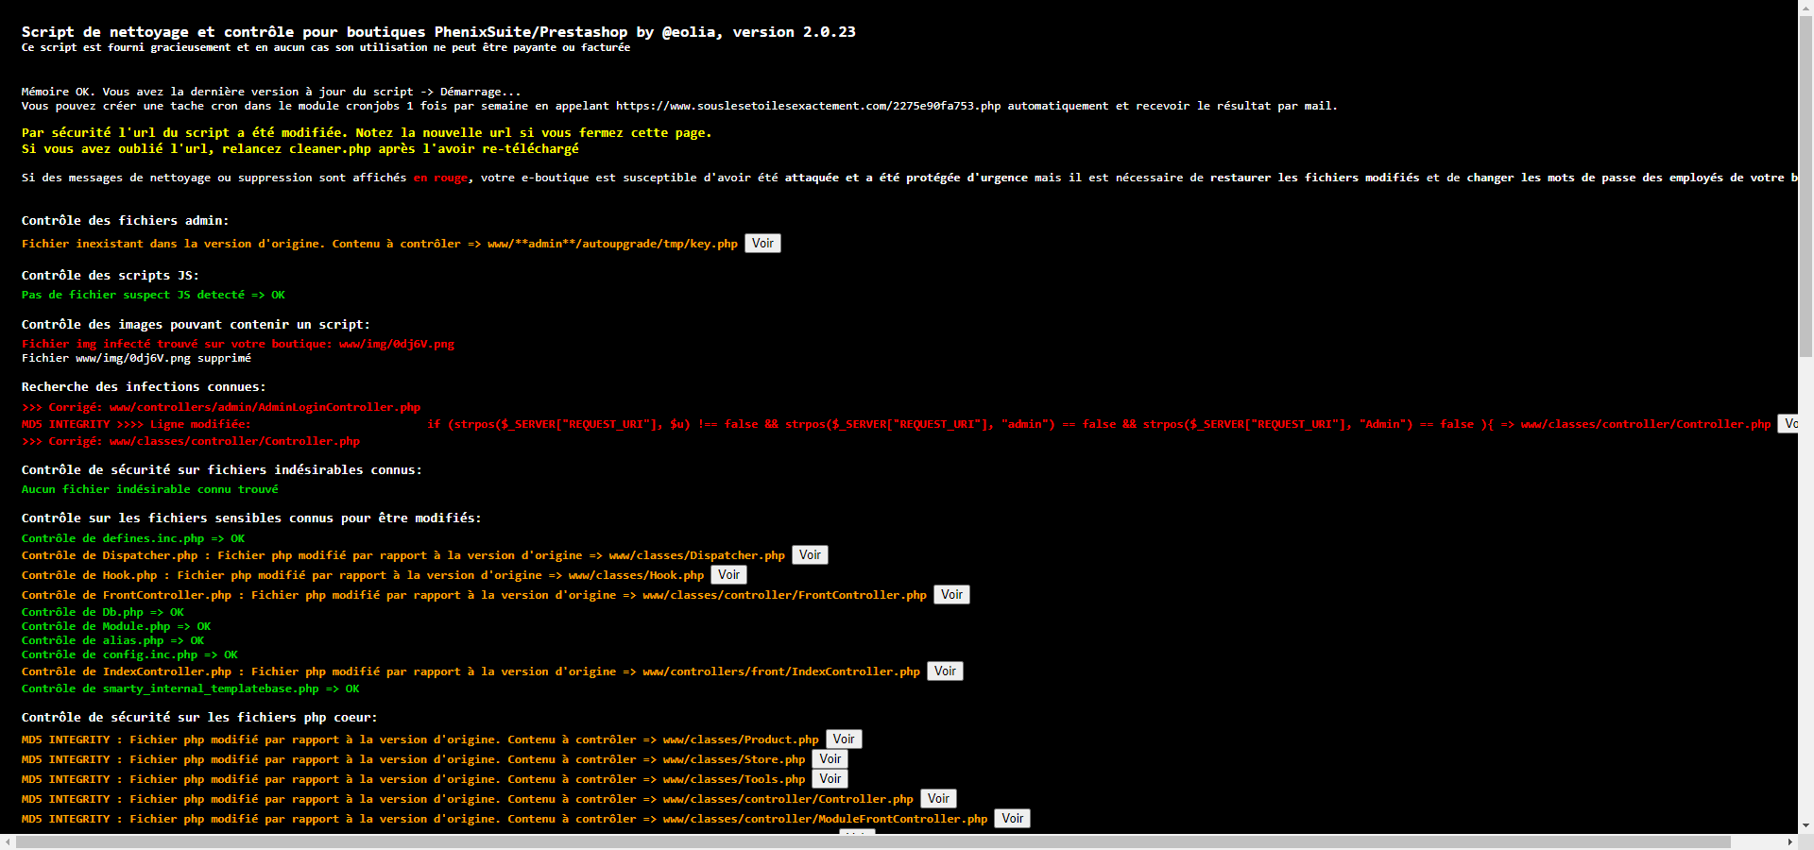The image size is (1814, 850).
Task: Click the red 'en rouge' words
Action: [x=440, y=178]
